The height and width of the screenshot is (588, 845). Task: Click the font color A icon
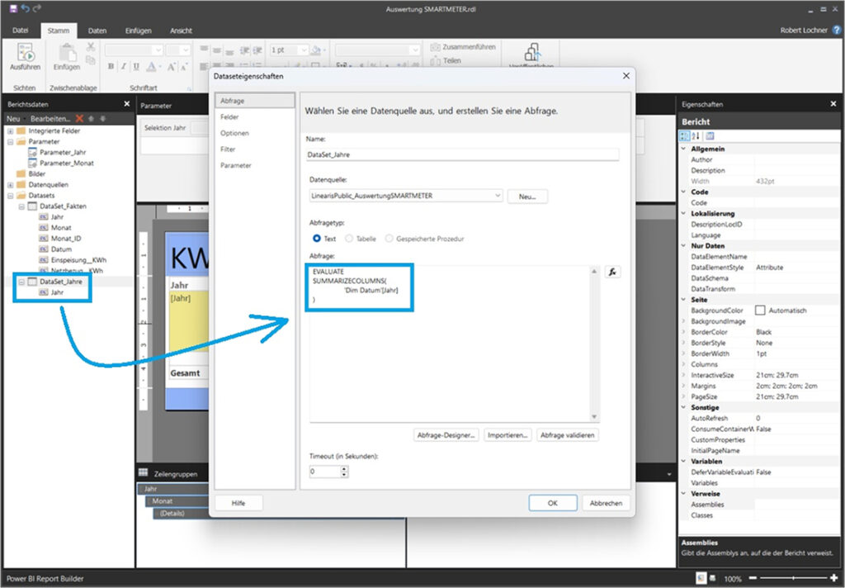[152, 66]
